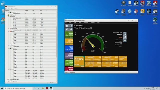Select the Disk Mark 4894 tile

coord(69,69)
